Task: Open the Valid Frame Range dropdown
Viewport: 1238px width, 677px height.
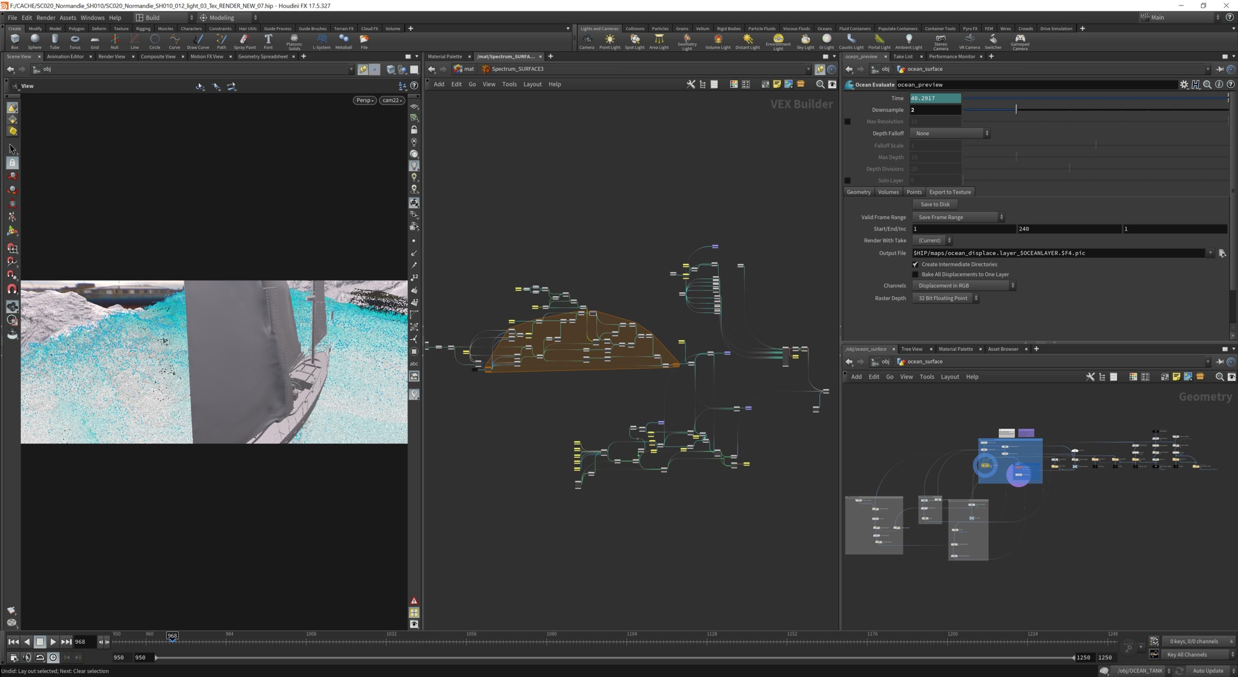Action: click(x=958, y=217)
